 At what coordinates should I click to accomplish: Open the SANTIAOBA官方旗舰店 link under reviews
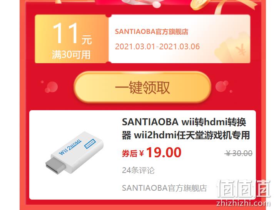[164, 188]
